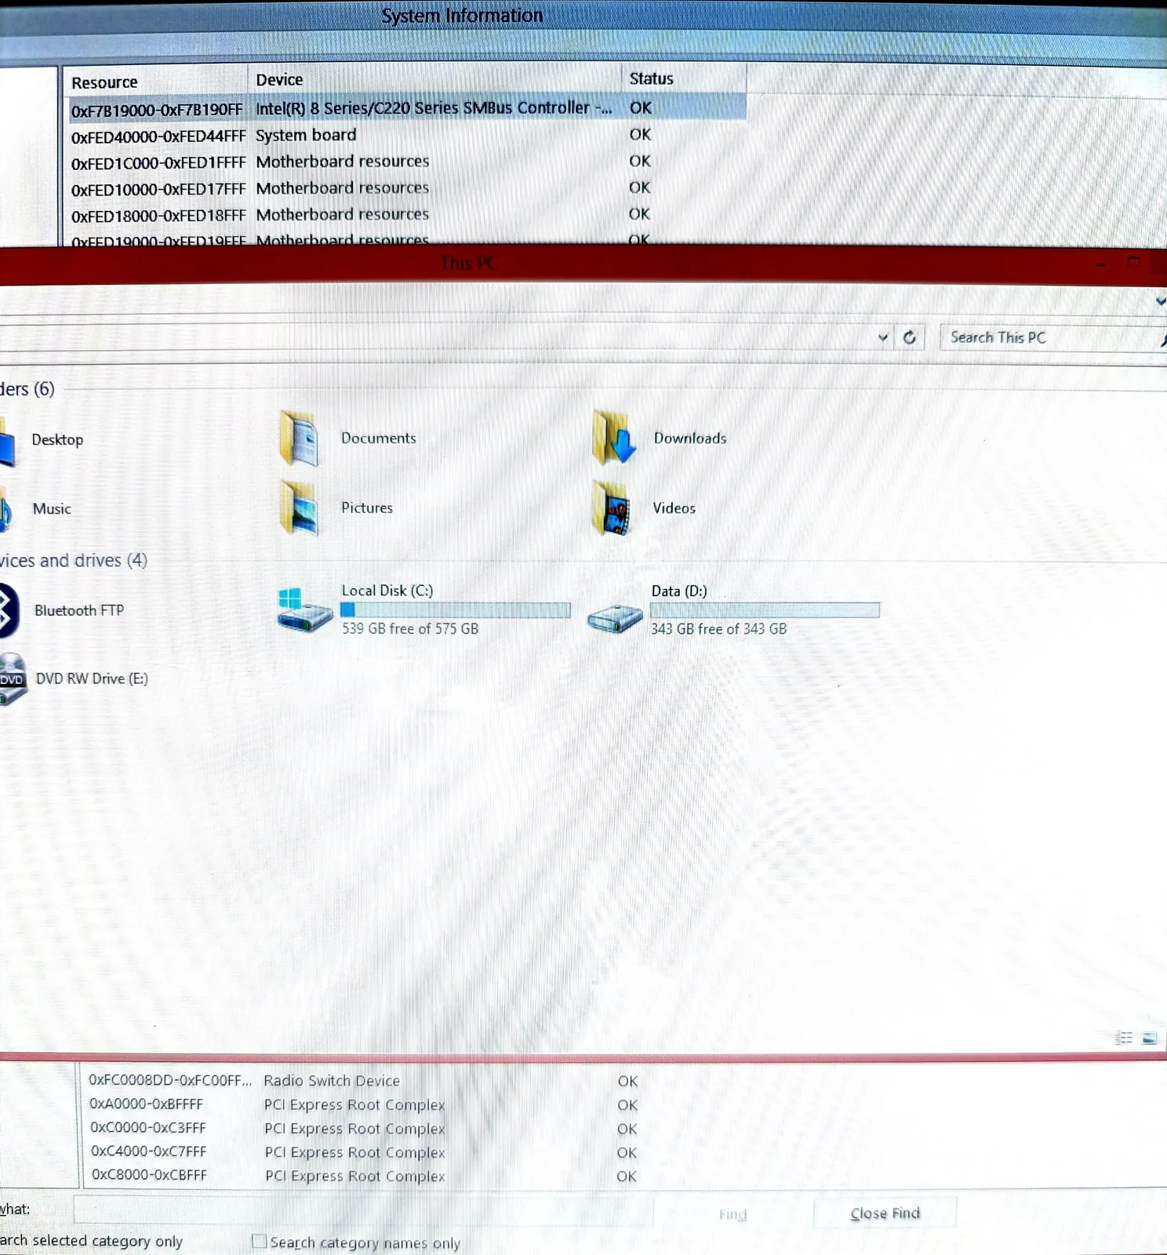Open the address bar history dropdown
Viewport: 1167px width, 1255px height.
pyautogui.click(x=883, y=337)
